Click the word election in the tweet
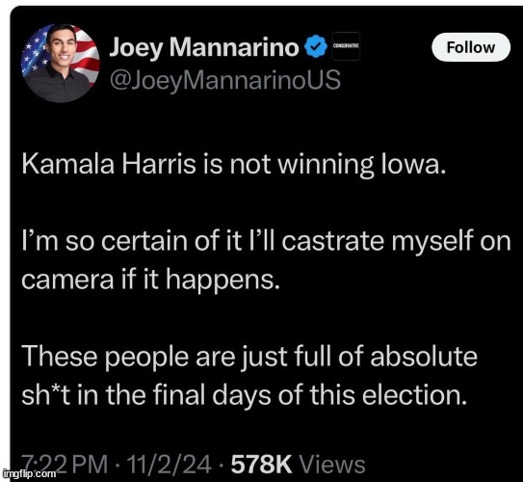523x482 pixels. point(414,395)
